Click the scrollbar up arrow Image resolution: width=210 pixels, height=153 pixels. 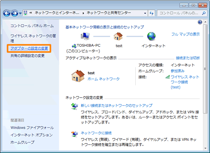click(x=205, y=22)
